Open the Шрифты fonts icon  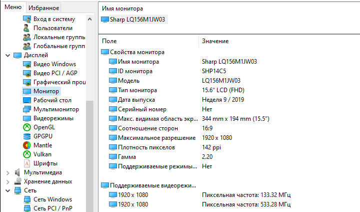(x=27, y=163)
